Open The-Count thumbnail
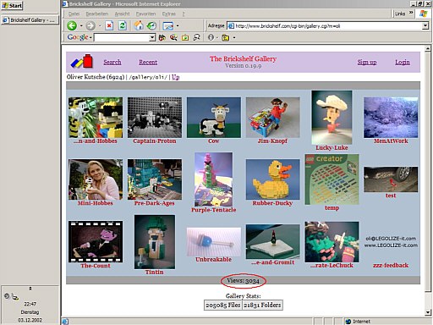433x325 pixels. 96,242
